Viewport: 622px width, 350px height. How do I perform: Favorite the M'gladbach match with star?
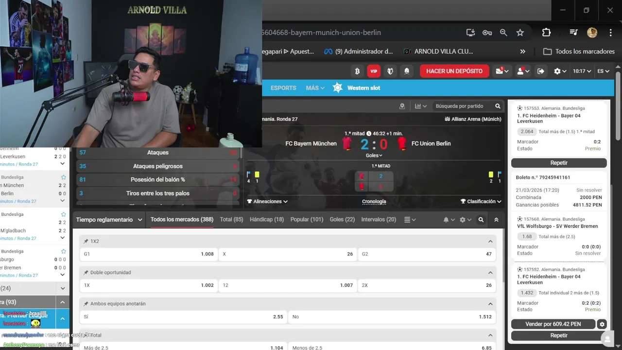[x=63, y=214]
